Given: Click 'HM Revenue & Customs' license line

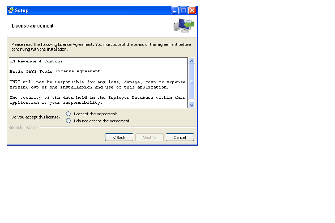Looking at the screenshot, I should coord(36,61).
